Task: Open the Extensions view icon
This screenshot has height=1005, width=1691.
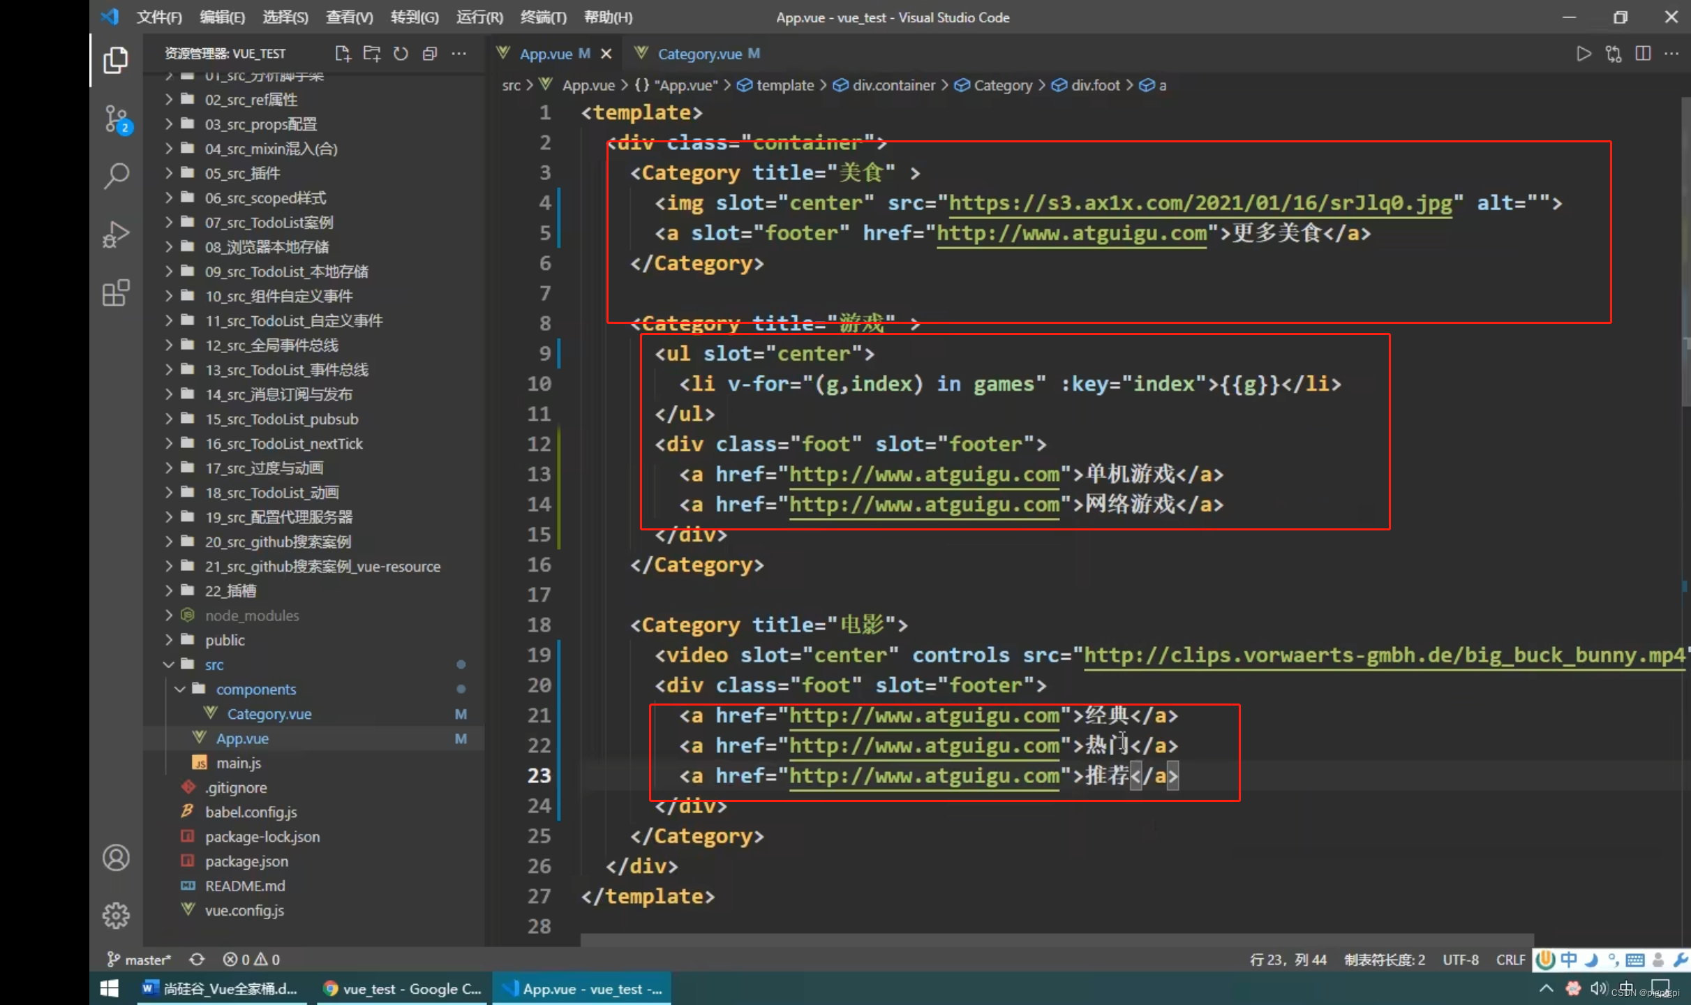Action: (116, 293)
